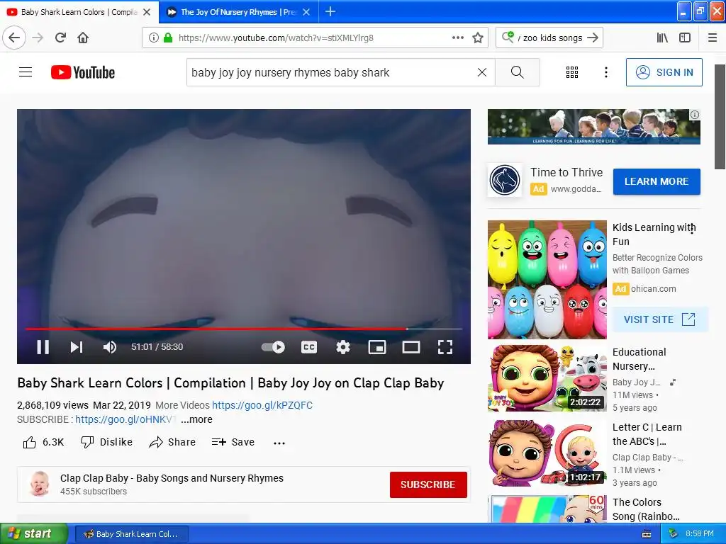Expand description with ...more

196,419
